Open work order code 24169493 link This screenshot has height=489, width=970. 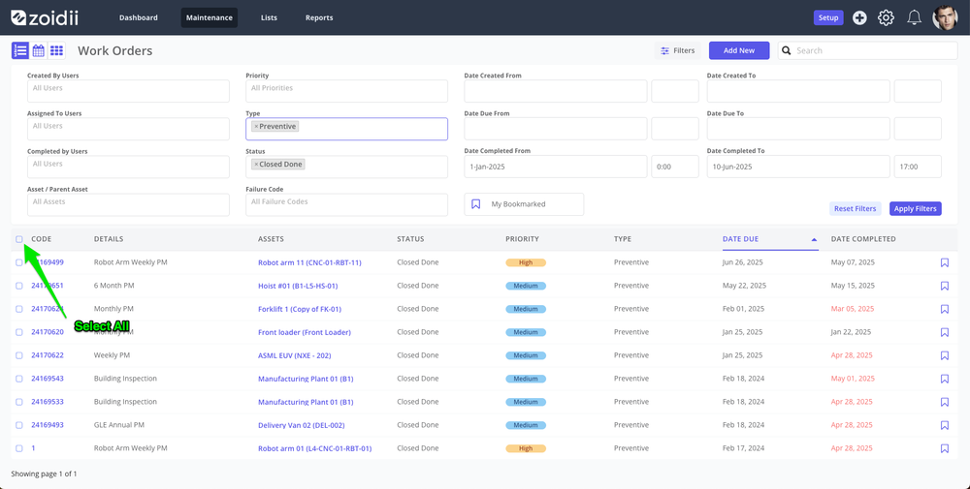click(48, 425)
